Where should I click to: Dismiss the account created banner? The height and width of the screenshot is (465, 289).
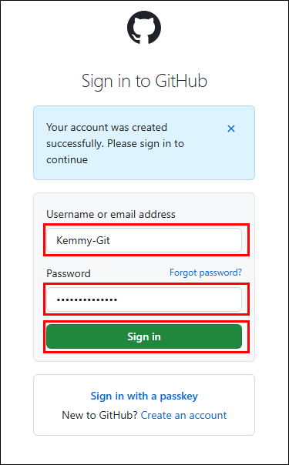pyautogui.click(x=231, y=129)
